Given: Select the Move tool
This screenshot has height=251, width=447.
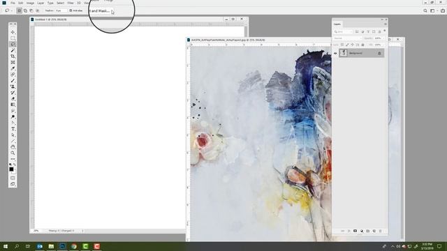Looking at the screenshot, I should coord(13,32).
